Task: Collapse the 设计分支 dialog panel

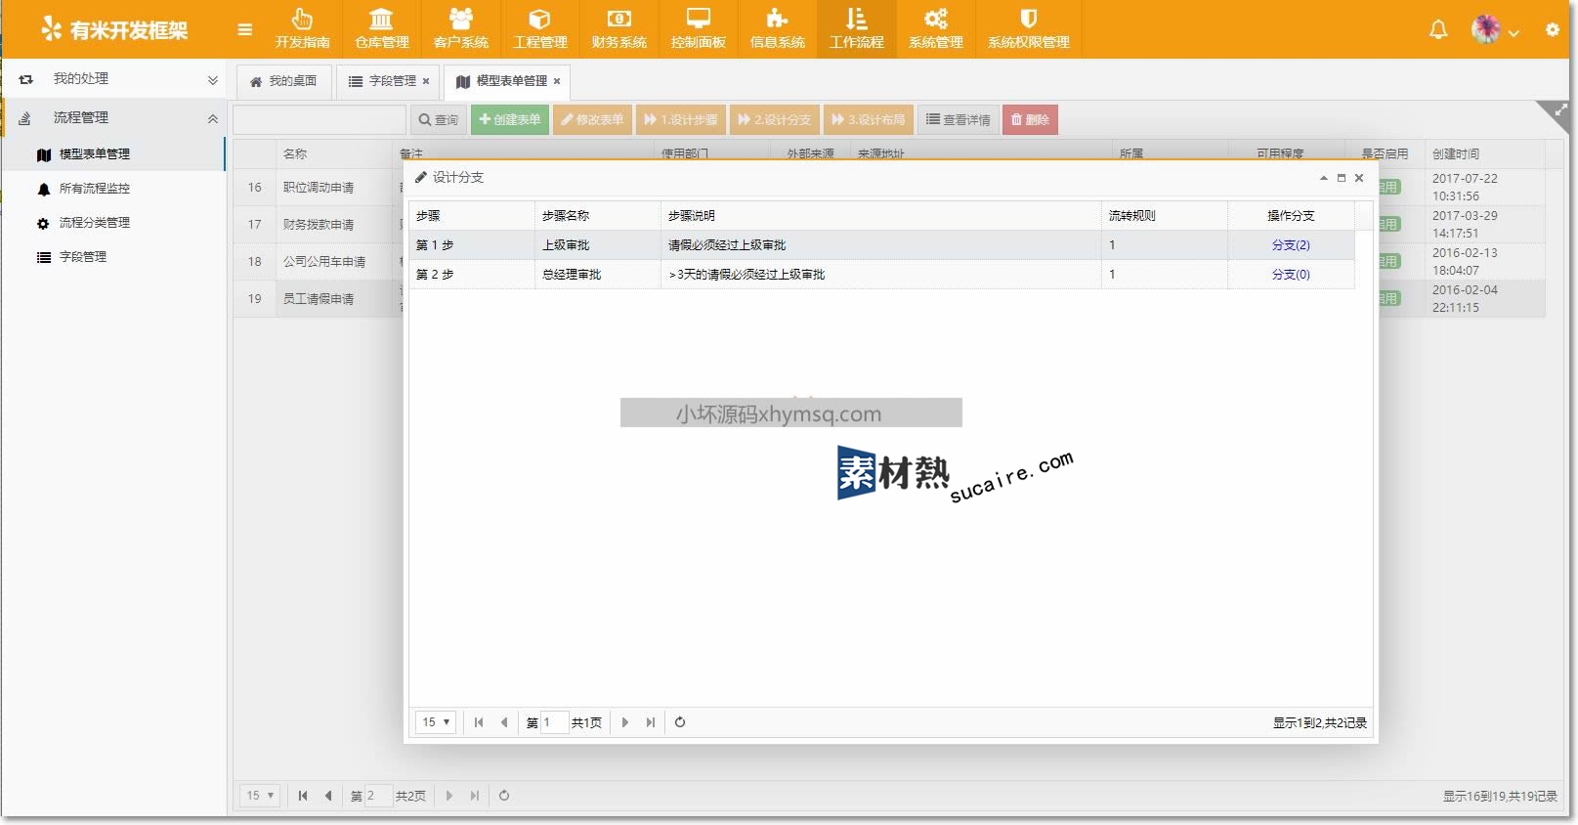Action: [1324, 178]
